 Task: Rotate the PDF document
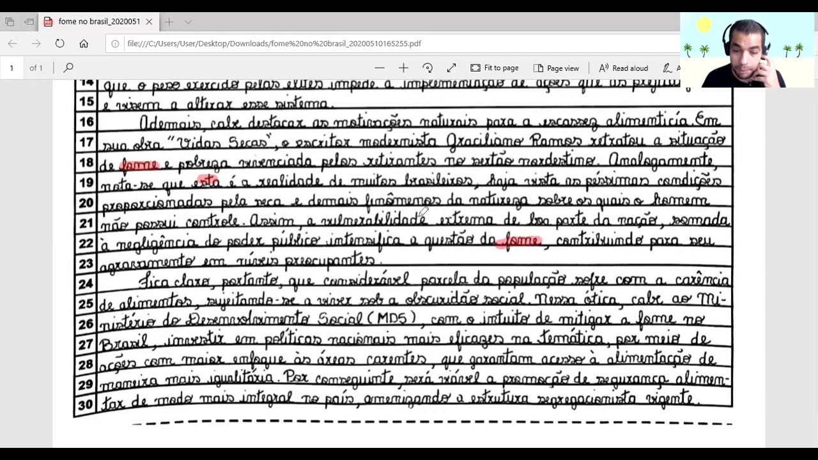[x=428, y=68]
